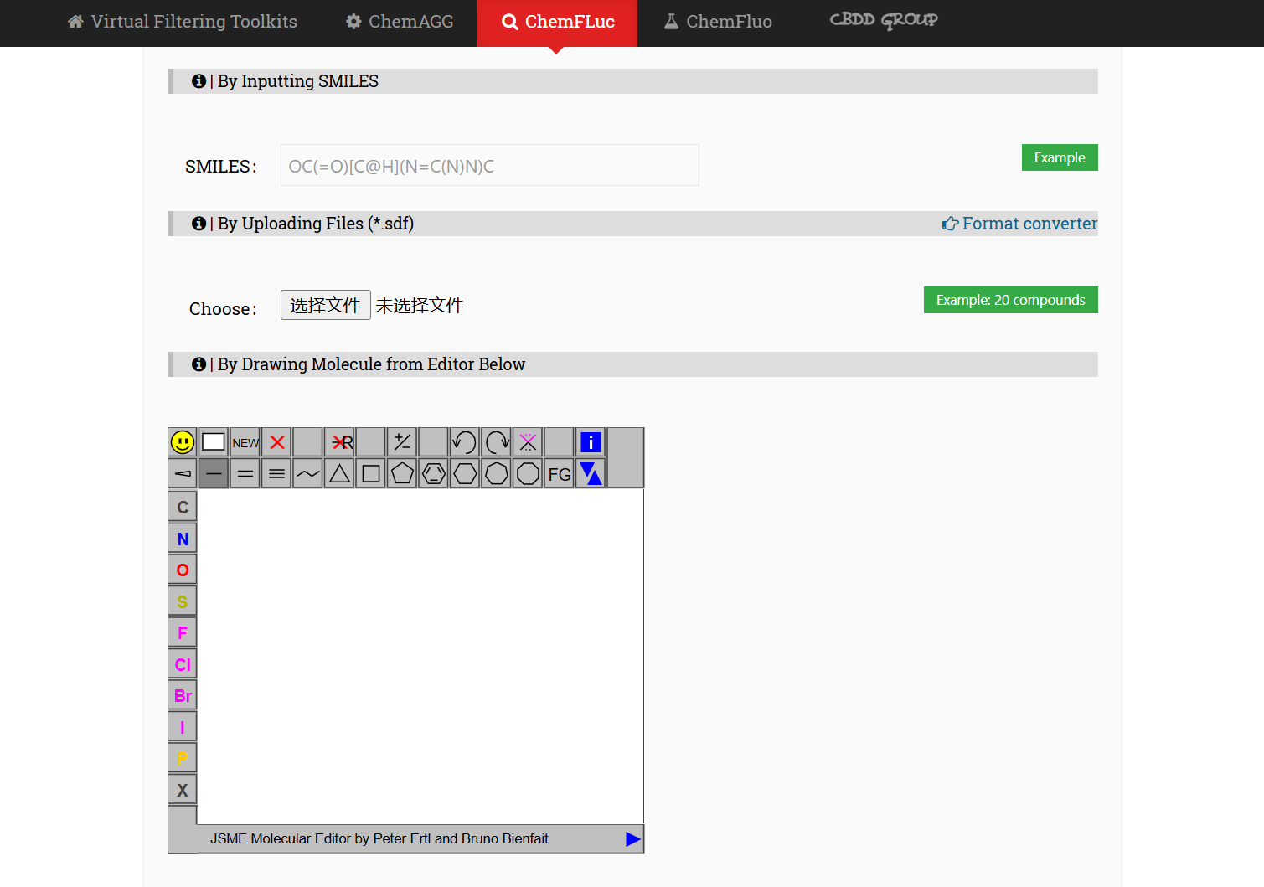Image resolution: width=1264 pixels, height=887 pixels.
Task: Click the JSME smiley face button
Action: 183,442
